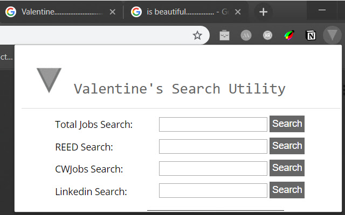
Task: Focus the Linkedin Search input field
Action: (213, 190)
